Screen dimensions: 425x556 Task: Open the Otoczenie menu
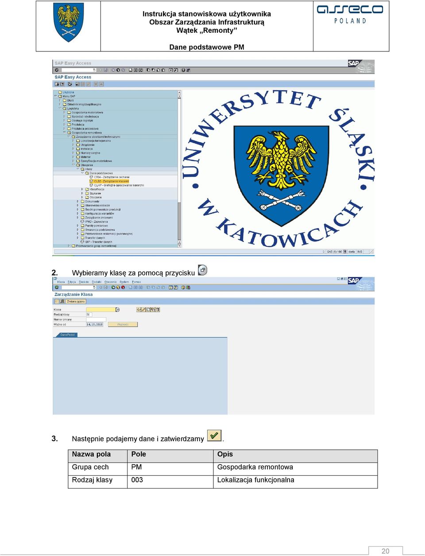point(111,282)
